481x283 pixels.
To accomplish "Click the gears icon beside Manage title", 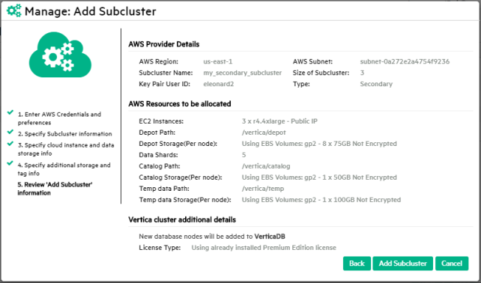I will click(14, 11).
